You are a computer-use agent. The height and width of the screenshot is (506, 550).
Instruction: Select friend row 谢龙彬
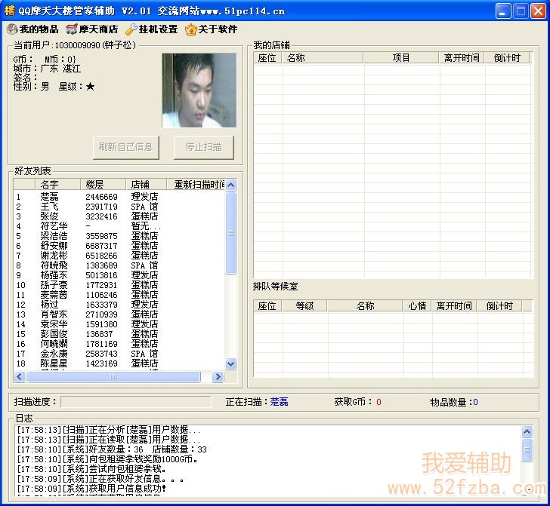point(119,256)
